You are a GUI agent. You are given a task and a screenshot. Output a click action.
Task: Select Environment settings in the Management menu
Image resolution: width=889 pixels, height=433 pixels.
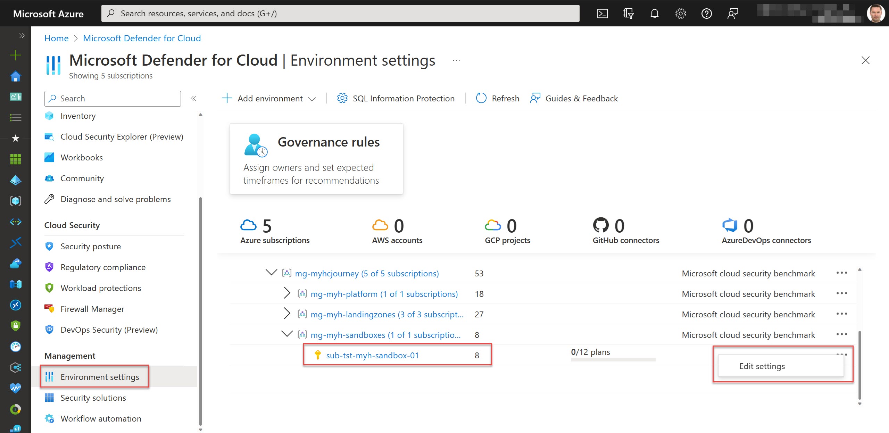[x=100, y=377]
